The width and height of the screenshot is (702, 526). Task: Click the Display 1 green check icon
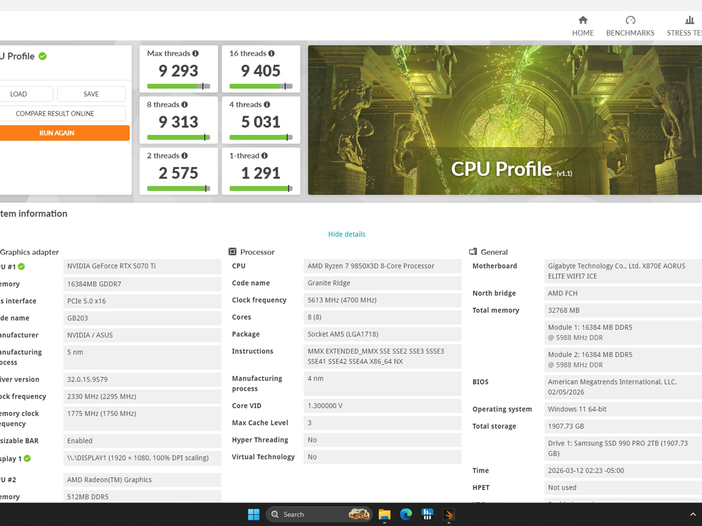[27, 458]
